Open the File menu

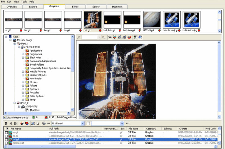pos(3,2)
